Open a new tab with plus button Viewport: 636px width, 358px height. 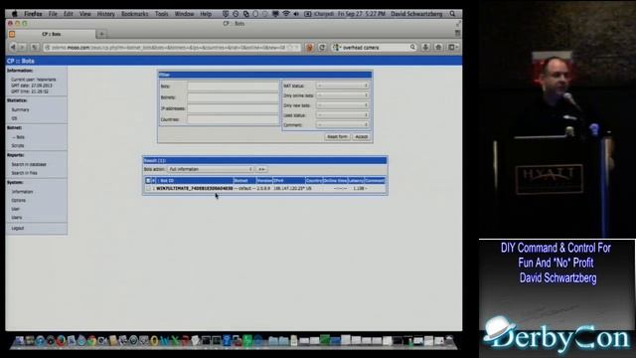101,34
